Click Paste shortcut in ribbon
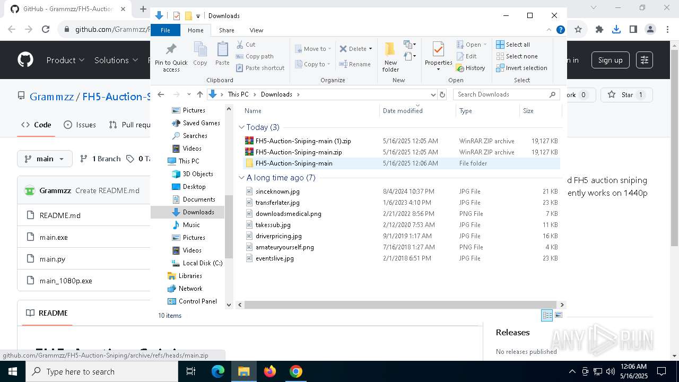The image size is (679, 382). [x=260, y=68]
